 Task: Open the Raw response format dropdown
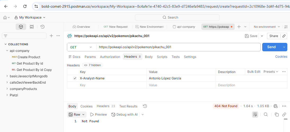pos(76,115)
